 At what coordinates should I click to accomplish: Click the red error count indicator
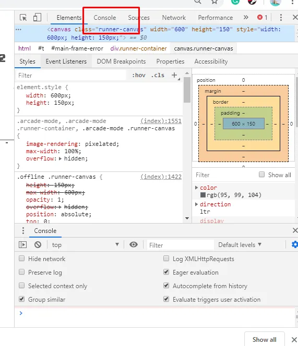(x=262, y=17)
